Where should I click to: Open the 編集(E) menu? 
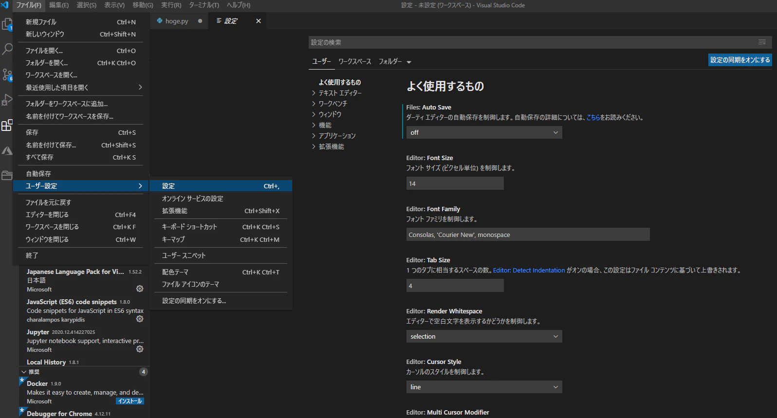click(59, 5)
